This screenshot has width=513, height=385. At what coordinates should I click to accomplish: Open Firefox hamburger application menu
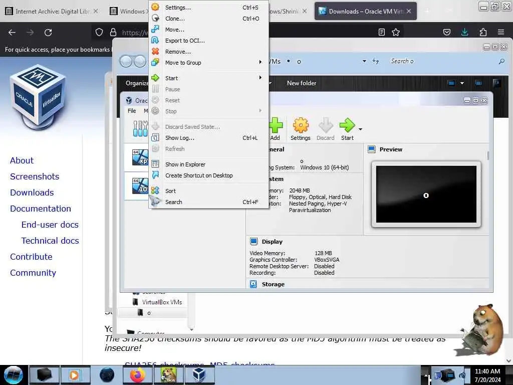tap(501, 32)
